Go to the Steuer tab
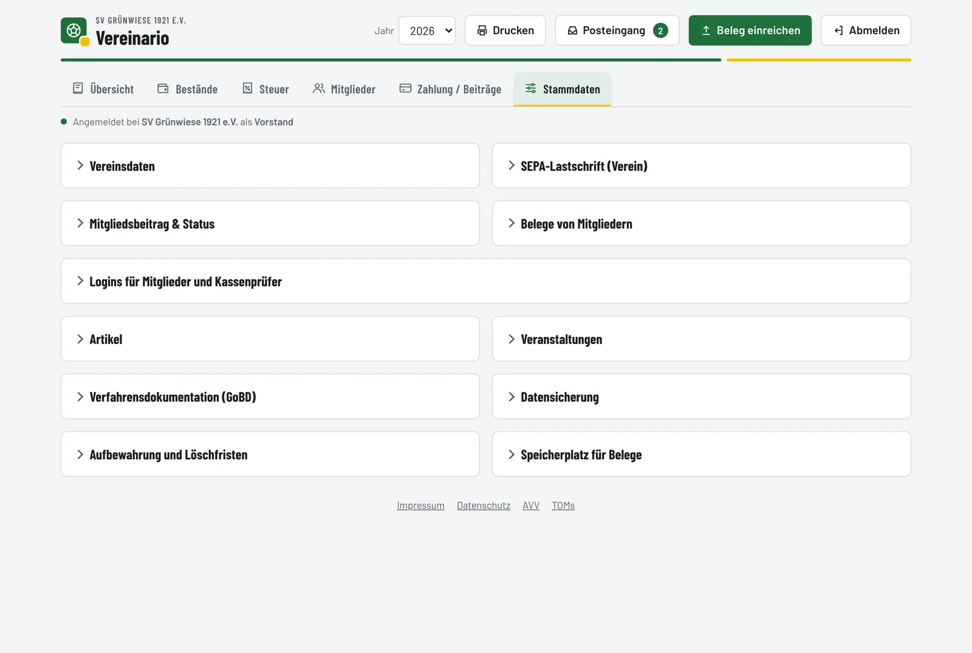Screen dimensions: 972x653 click(265, 89)
